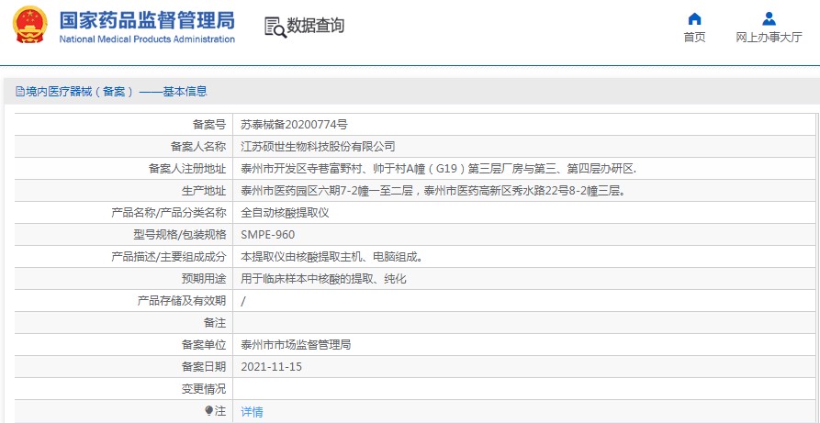
Task: Click the 预期用途 row label
Action: click(x=204, y=279)
